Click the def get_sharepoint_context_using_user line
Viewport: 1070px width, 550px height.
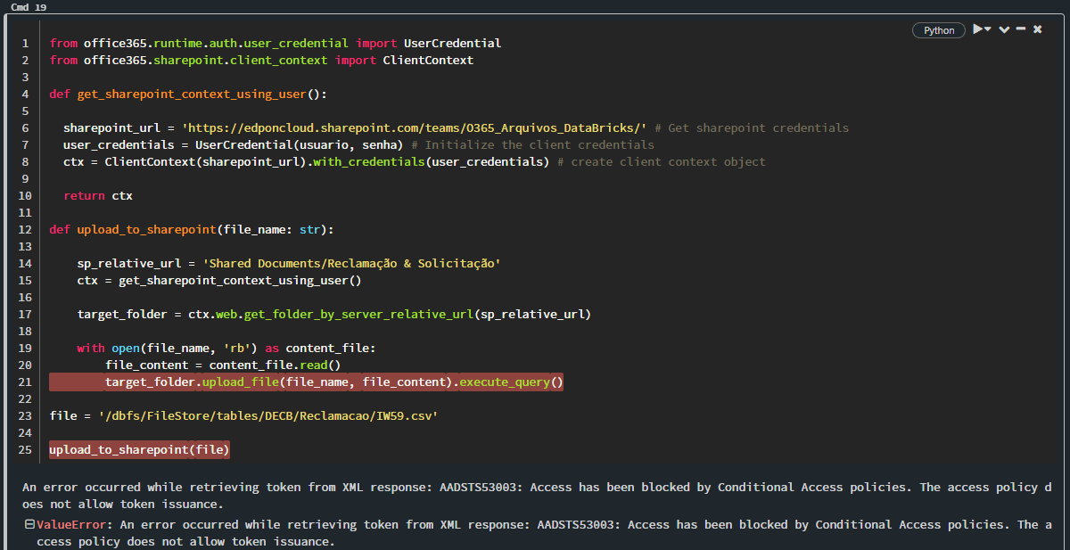coord(189,94)
